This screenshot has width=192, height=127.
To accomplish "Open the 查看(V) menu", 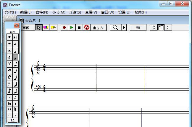I will click(91, 12).
